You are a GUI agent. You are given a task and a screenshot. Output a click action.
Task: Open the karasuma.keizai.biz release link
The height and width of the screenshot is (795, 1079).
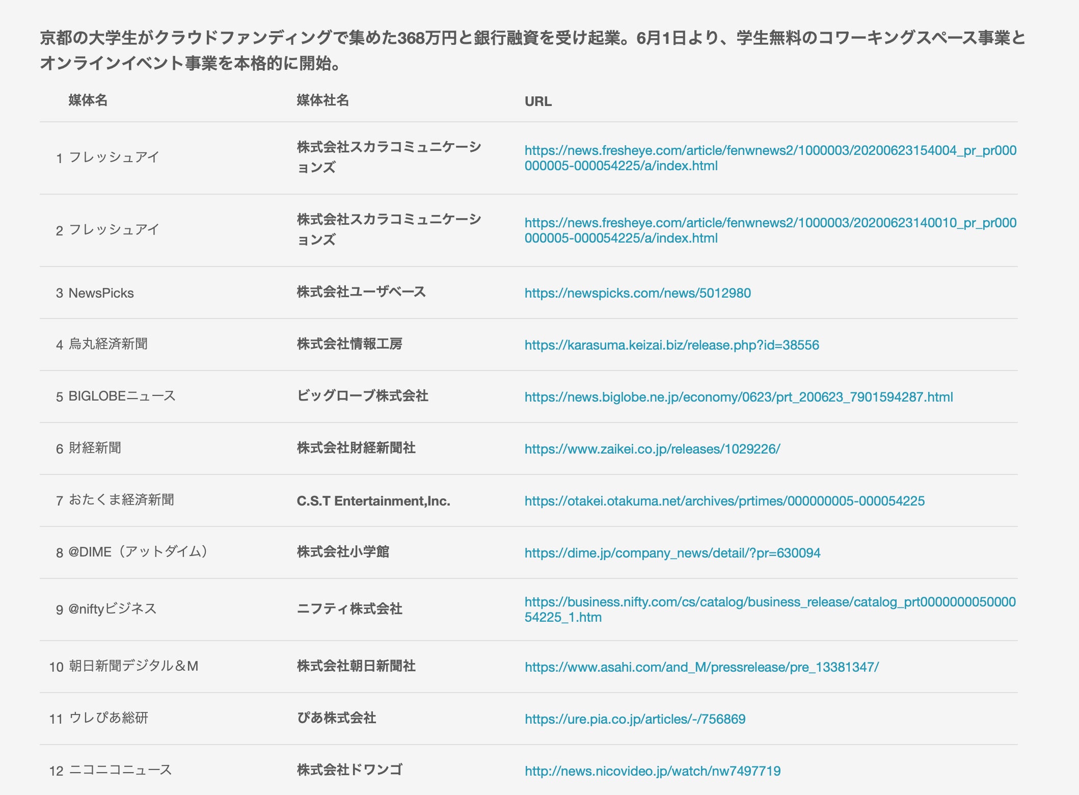click(671, 345)
